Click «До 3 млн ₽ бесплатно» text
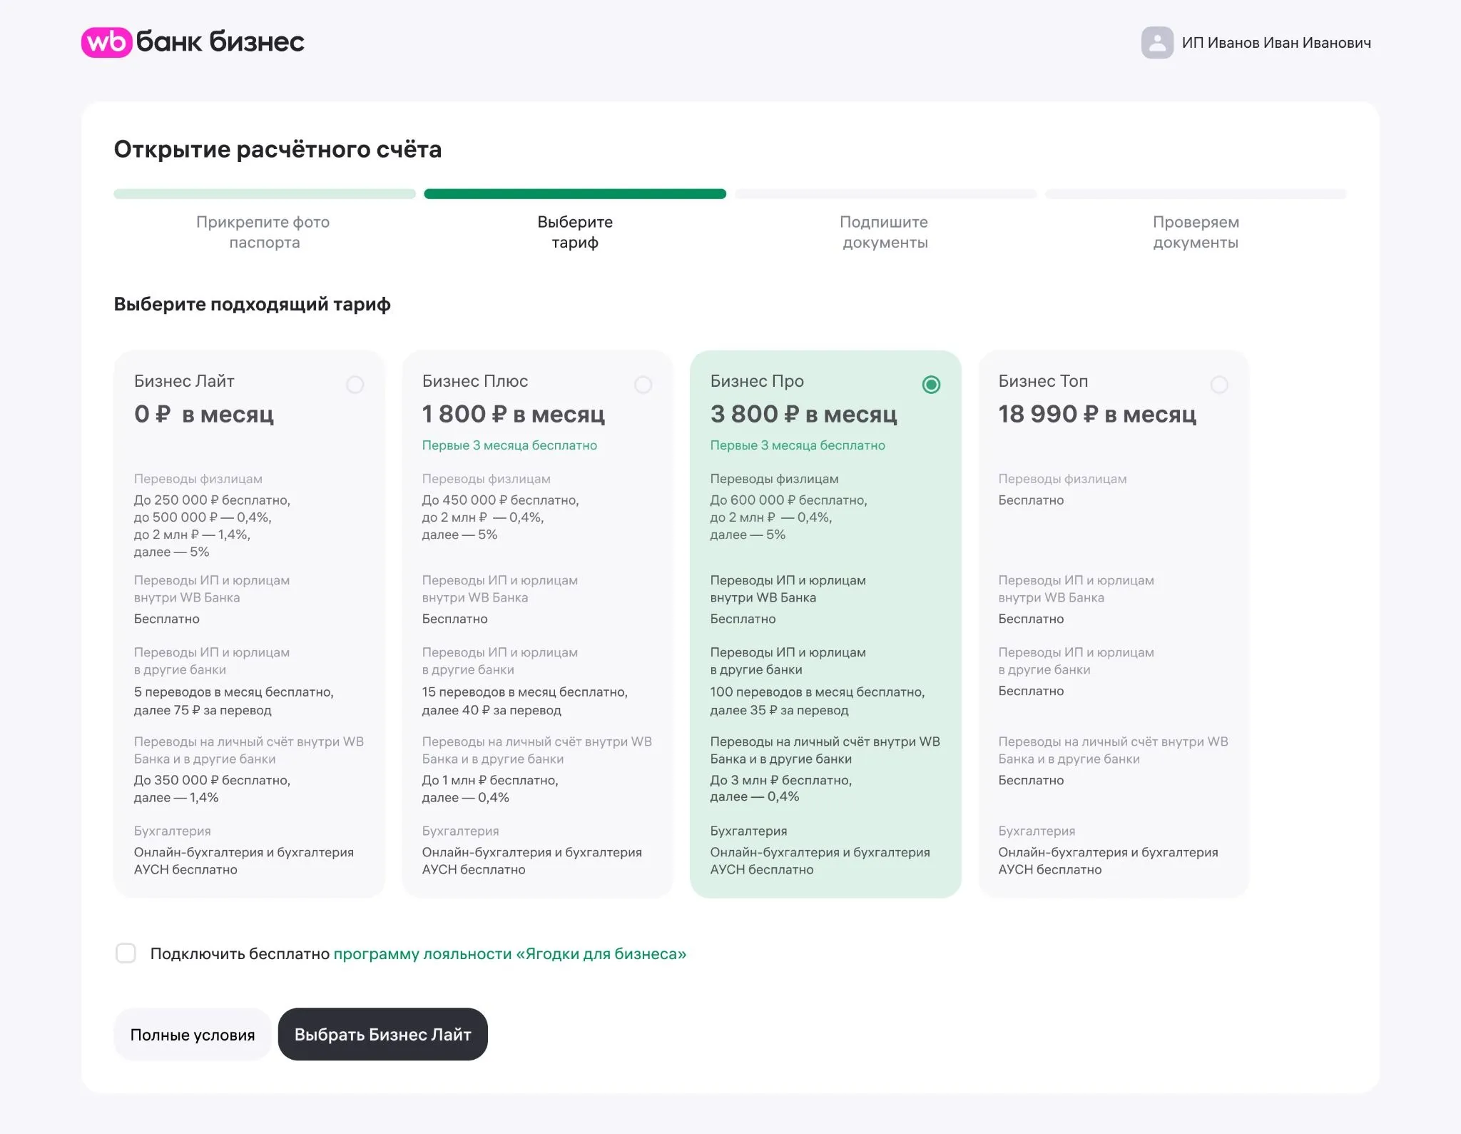The width and height of the screenshot is (1461, 1134). 780,780
